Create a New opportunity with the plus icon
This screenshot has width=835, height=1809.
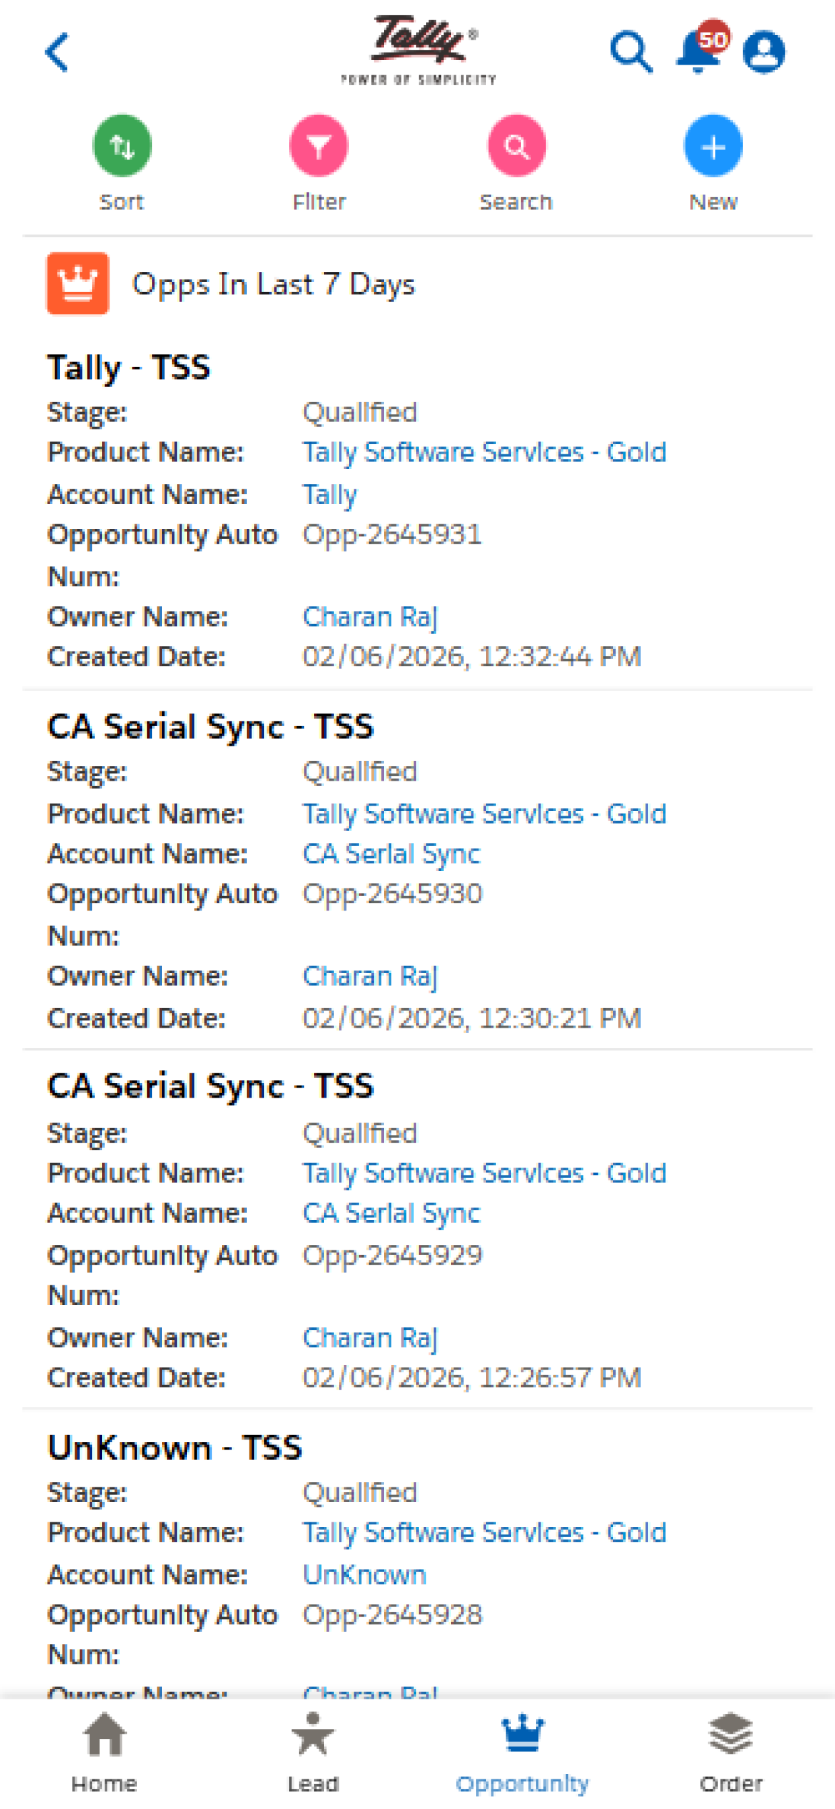(713, 146)
